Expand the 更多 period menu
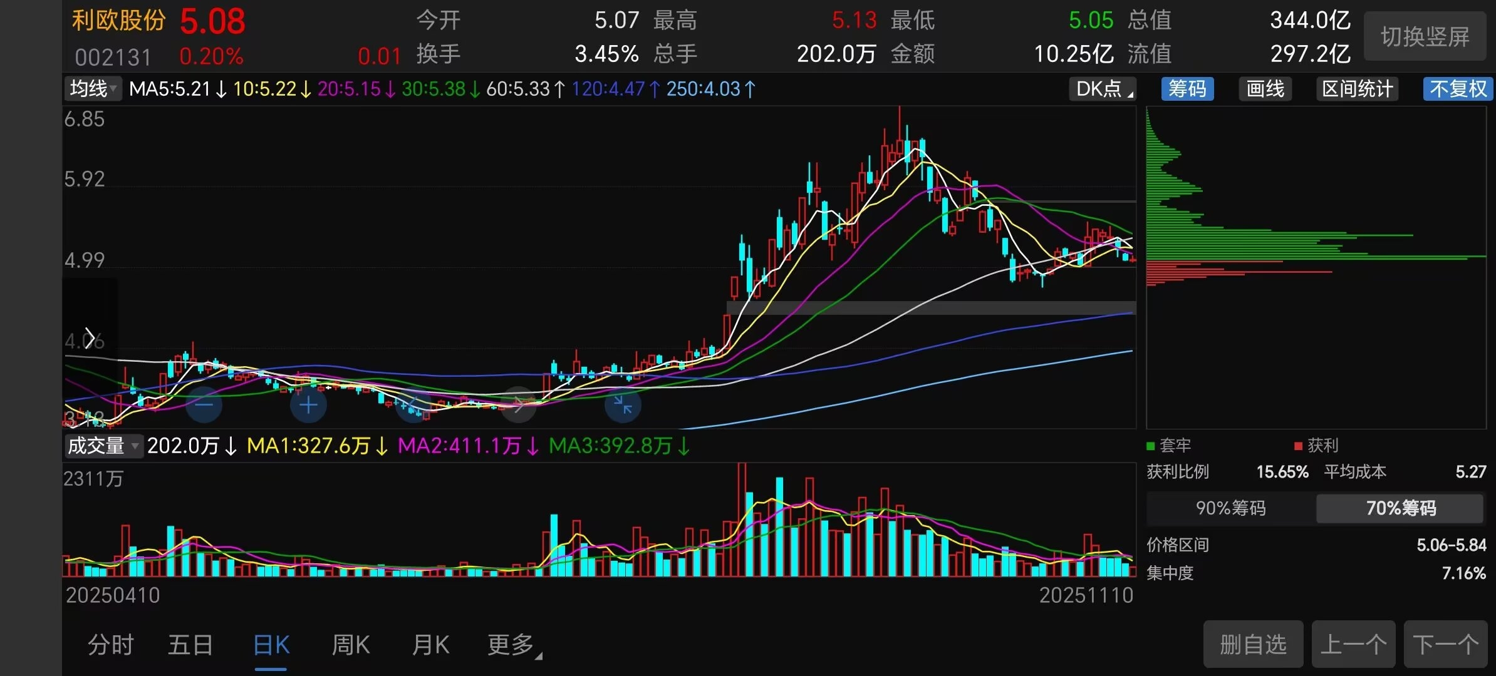Image resolution: width=1496 pixels, height=676 pixels. (x=514, y=645)
